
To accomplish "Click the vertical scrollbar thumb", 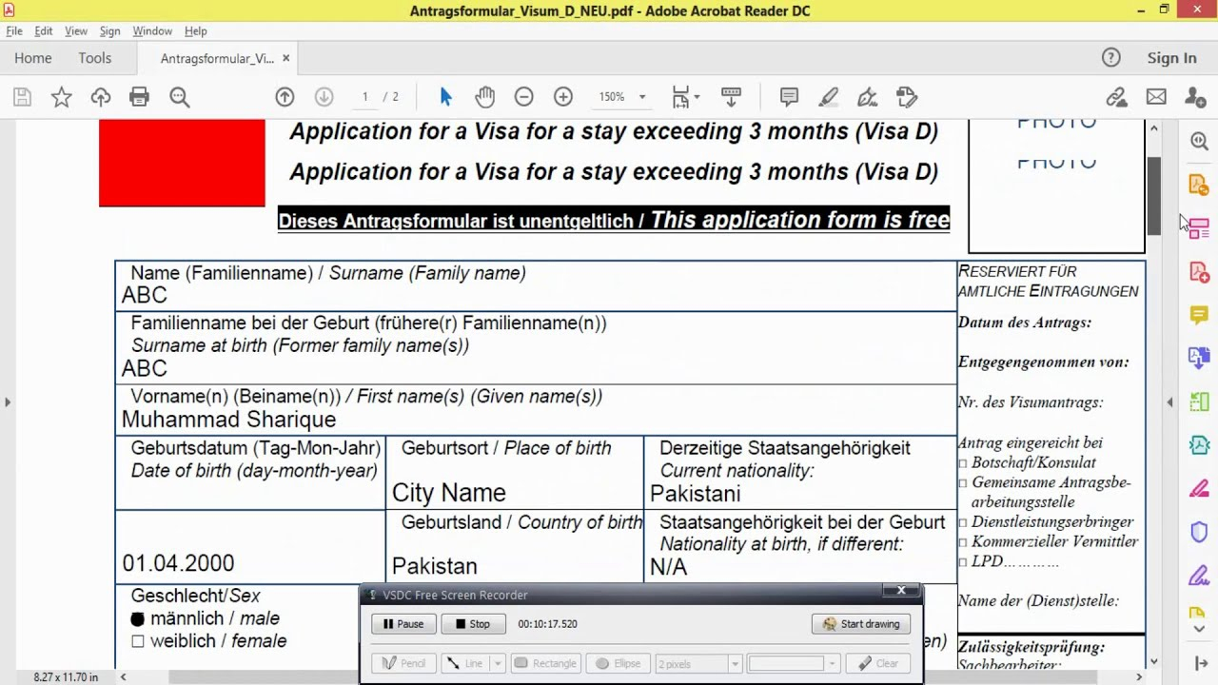I will [x=1154, y=195].
